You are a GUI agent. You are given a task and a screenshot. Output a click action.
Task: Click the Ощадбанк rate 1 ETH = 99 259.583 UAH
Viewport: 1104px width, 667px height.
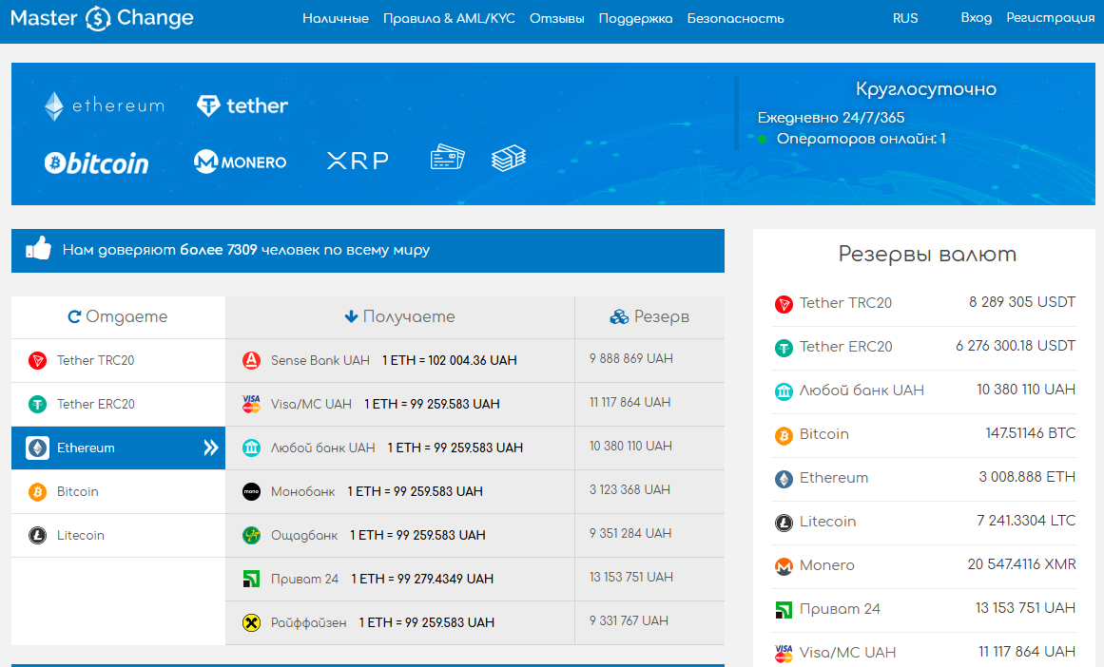pyautogui.click(x=417, y=536)
